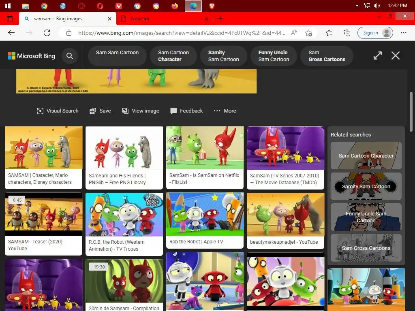Select the Sam Sam Cartoon suggestion chip
Image resolution: width=415 pixels, height=311 pixels.
click(117, 56)
